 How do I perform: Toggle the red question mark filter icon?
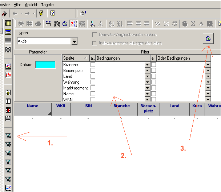(74, 24)
